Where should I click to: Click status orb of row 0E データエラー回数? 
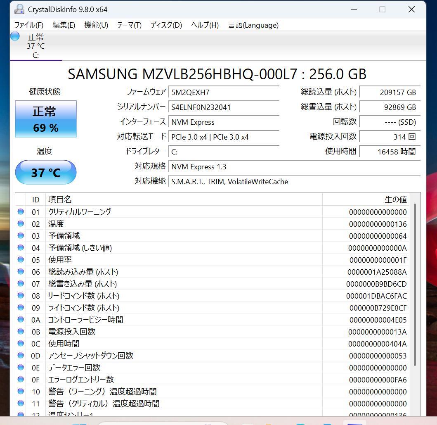tap(21, 367)
